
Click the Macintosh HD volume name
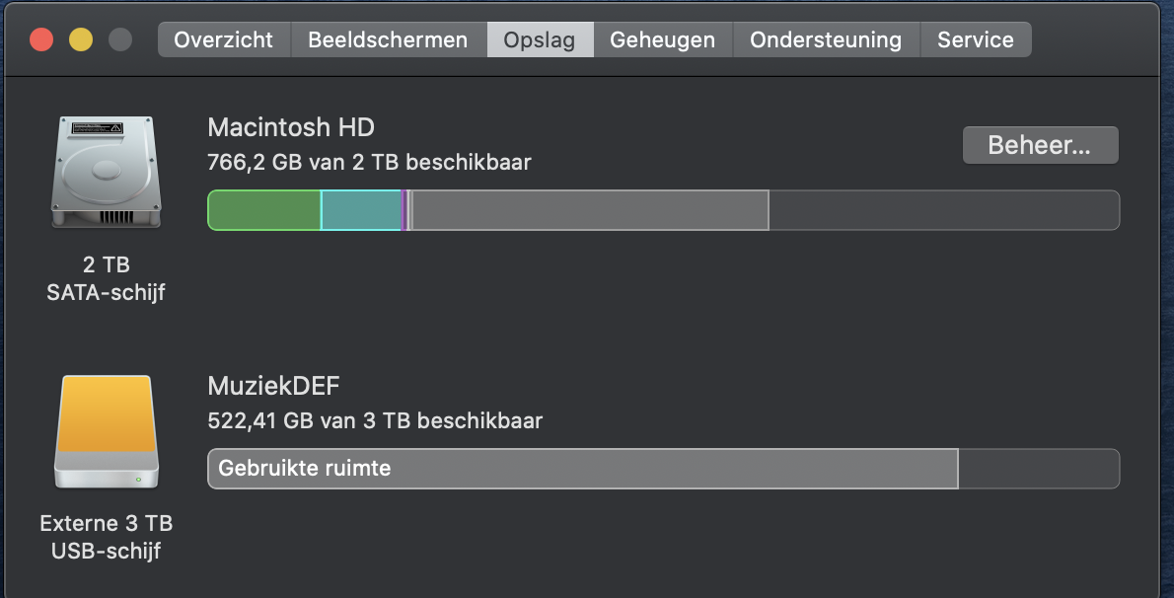click(291, 127)
